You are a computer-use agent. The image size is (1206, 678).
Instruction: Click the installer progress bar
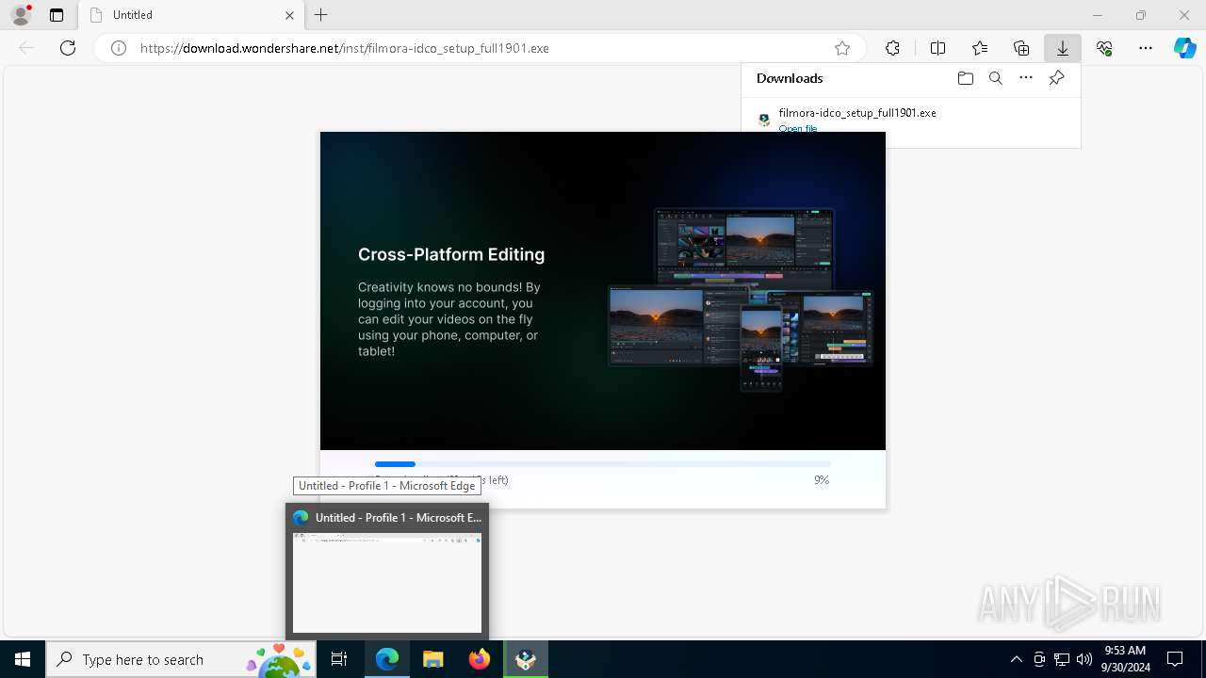coord(603,464)
